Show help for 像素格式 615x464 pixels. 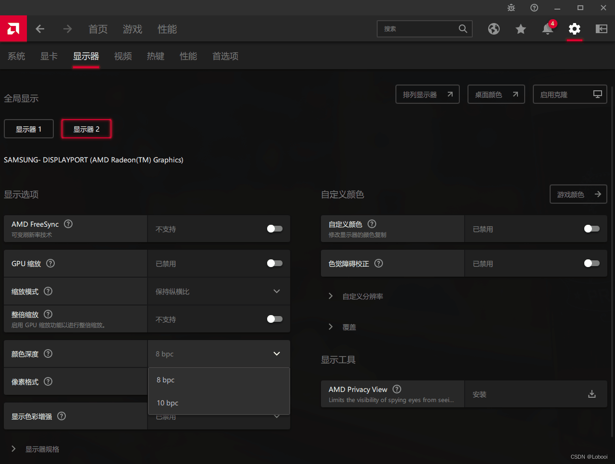coord(48,381)
